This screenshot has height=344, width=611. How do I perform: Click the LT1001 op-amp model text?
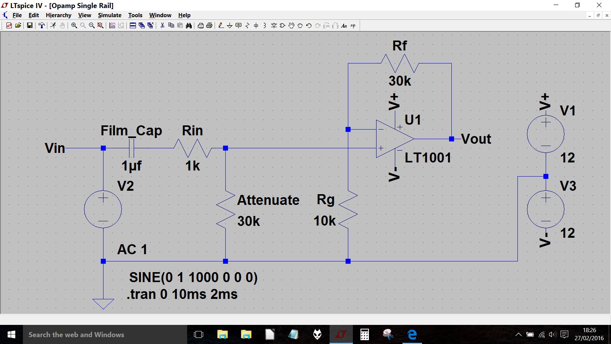pos(428,158)
